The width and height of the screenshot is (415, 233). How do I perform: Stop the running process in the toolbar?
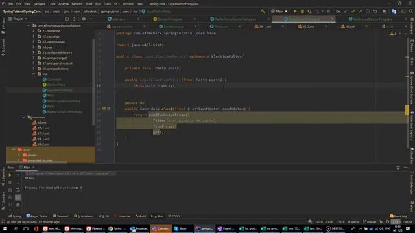(x=329, y=12)
